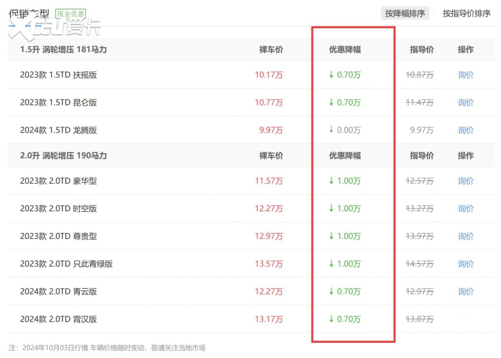501x358 pixels.
Task: Sort list with 按降幅排序 tab
Action: 405,13
